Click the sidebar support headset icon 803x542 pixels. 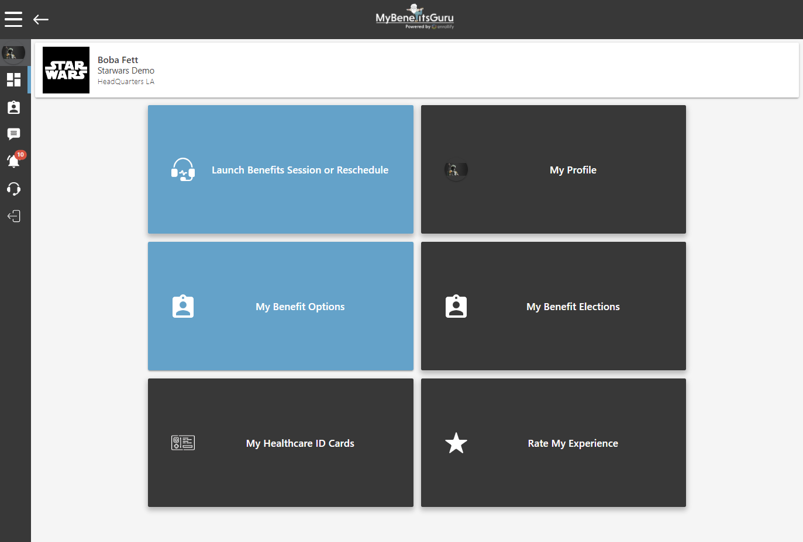point(14,189)
